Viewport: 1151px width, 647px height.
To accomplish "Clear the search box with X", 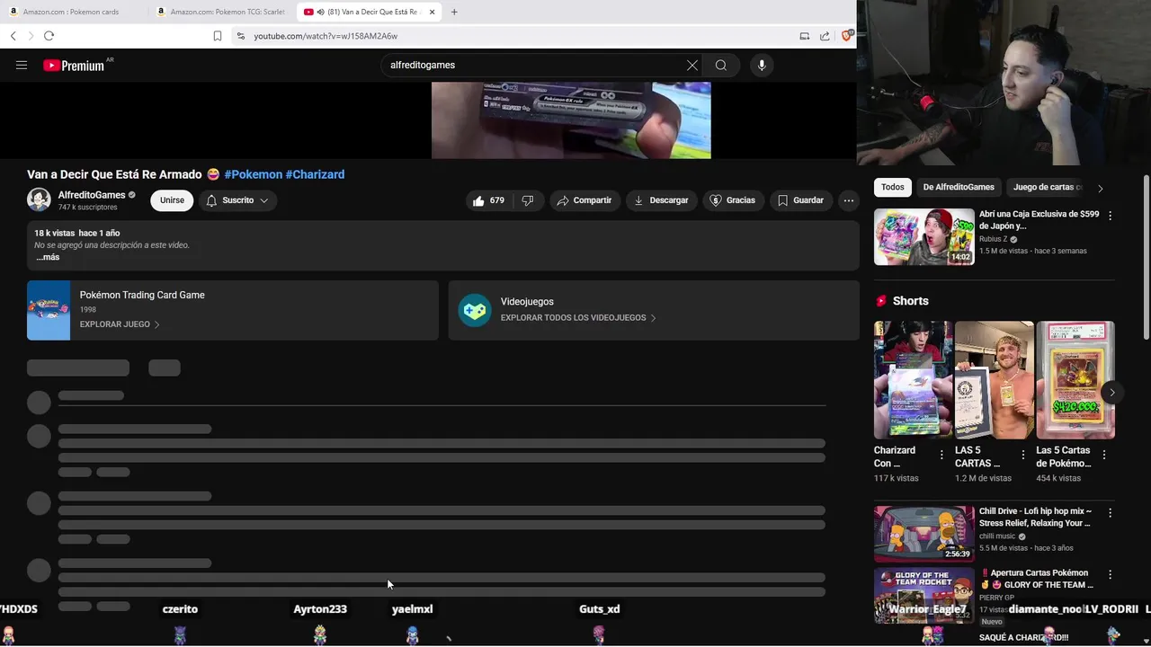I will coord(692,66).
